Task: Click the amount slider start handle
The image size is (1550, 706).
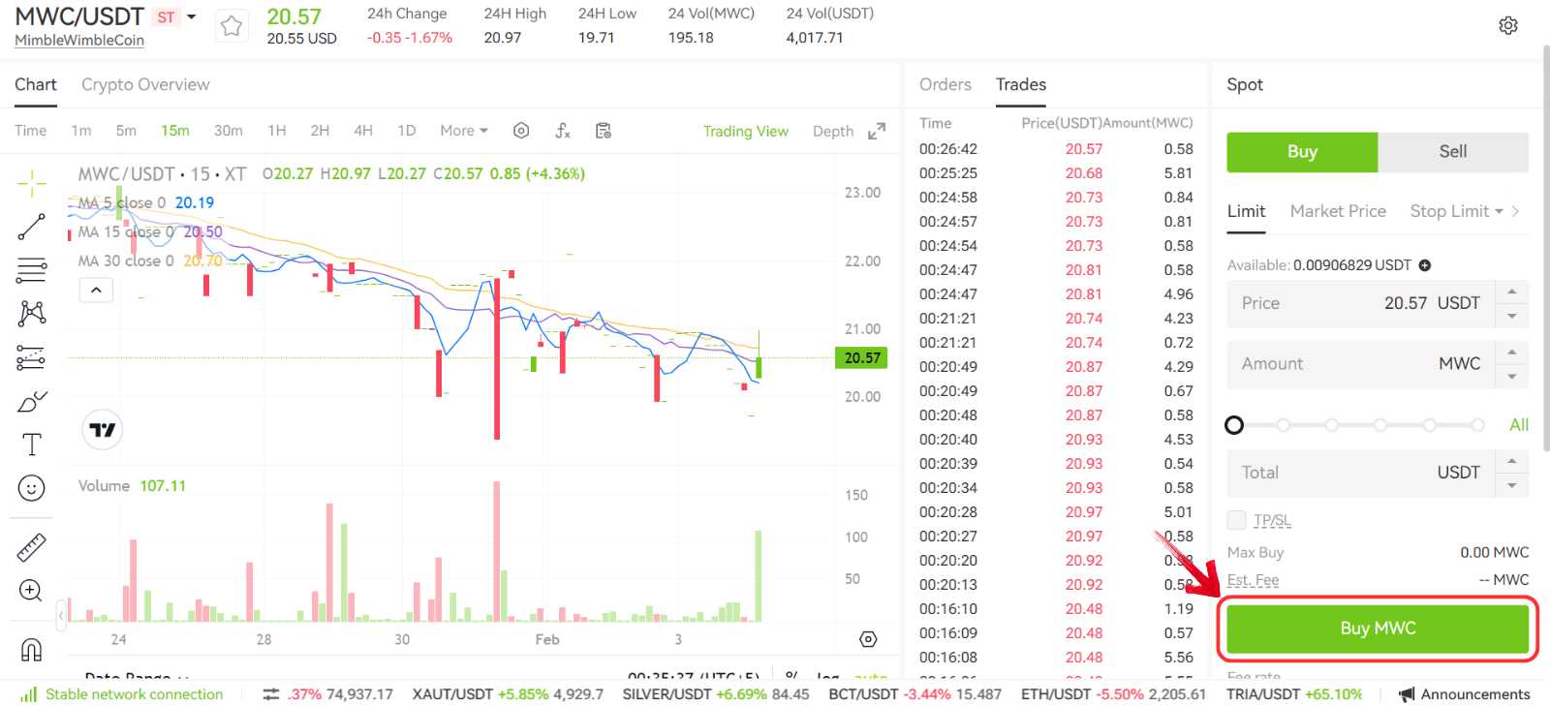Action: (x=1234, y=425)
